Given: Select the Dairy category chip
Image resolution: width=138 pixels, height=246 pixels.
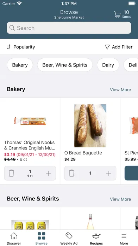Looking at the screenshot, I should pyautogui.click(x=108, y=65).
